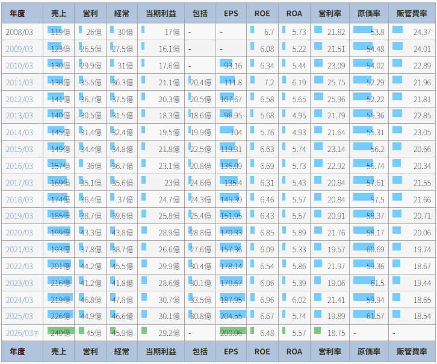Click the EPS value 204.55 cell
The image size is (437, 364).
pyautogui.click(x=231, y=317)
